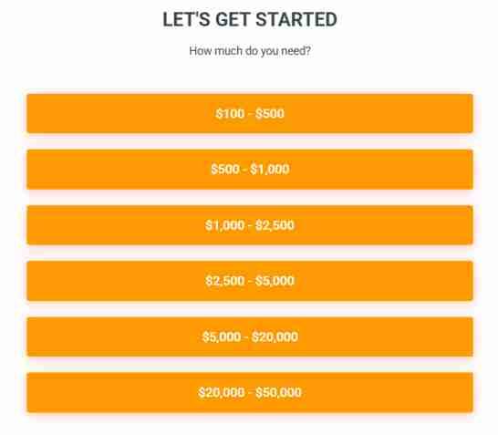Click the LET'S GET STARTED heading
Viewport: 498px width, 435px height.
coord(250,19)
